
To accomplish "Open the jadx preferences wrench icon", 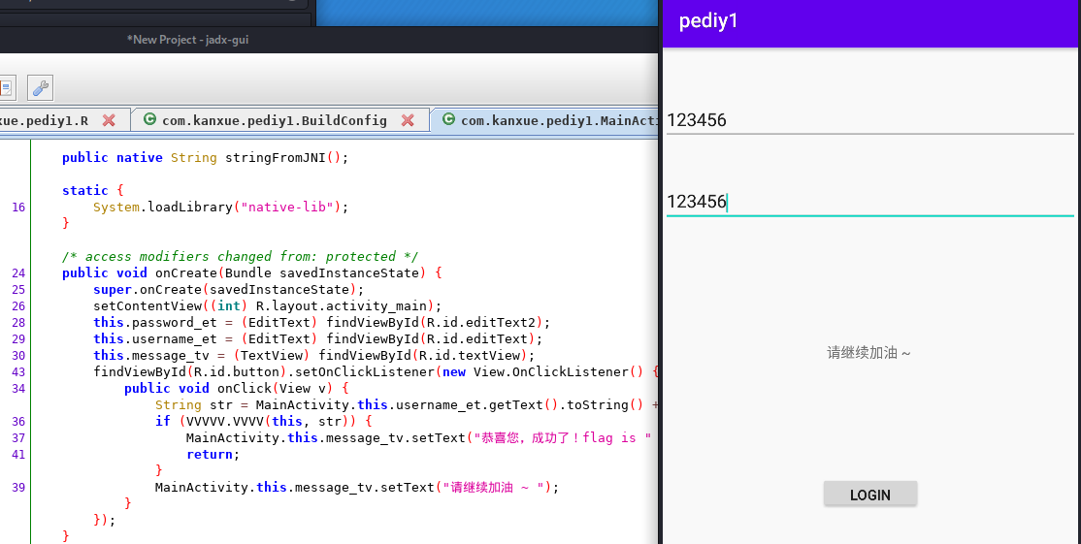I will [x=40, y=88].
